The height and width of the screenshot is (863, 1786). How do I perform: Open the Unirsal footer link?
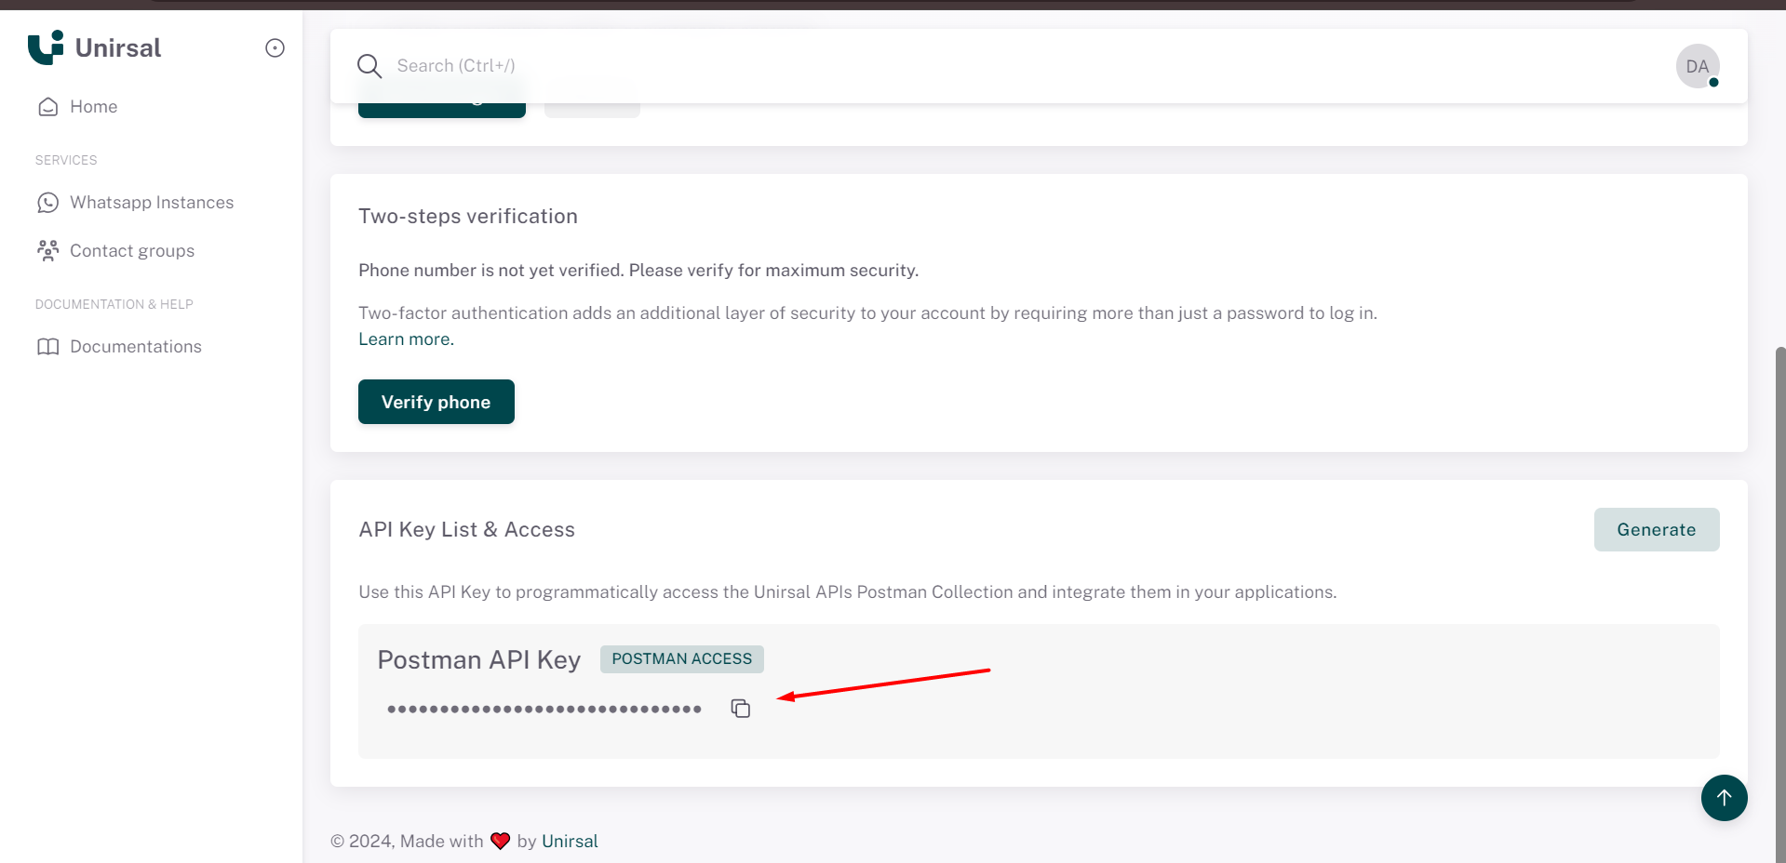coord(570,842)
